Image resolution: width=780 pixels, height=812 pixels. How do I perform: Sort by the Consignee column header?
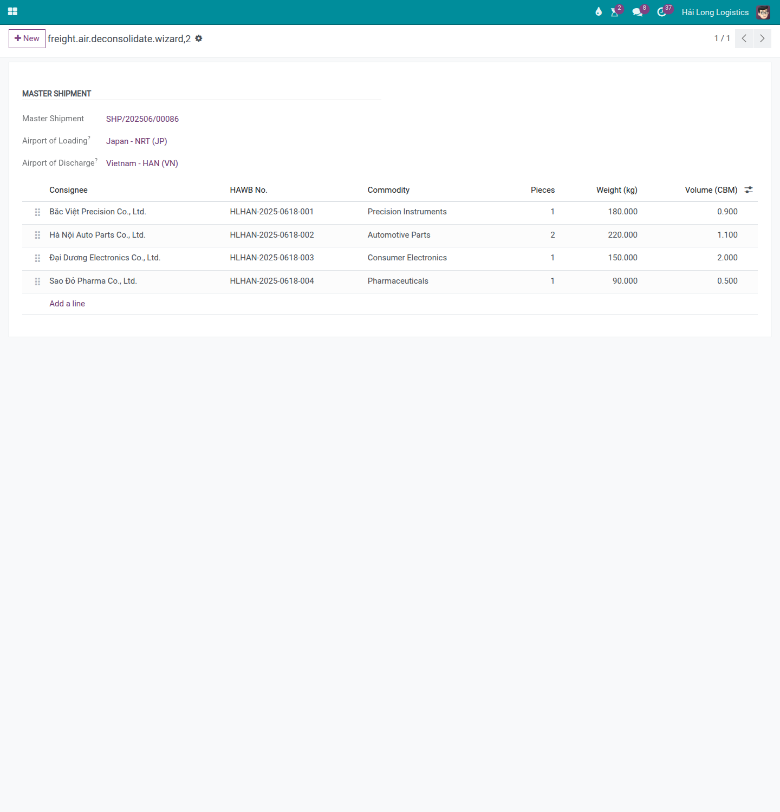tap(68, 190)
